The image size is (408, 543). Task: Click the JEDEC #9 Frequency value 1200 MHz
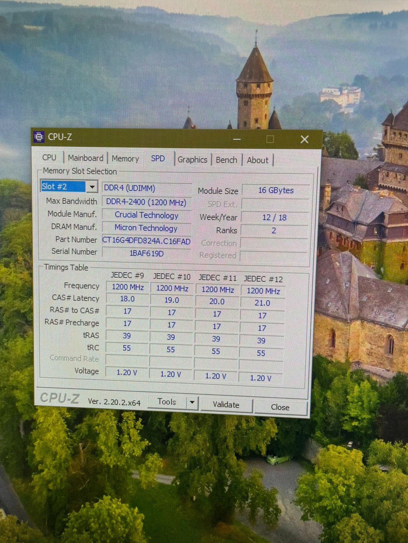[x=128, y=287]
